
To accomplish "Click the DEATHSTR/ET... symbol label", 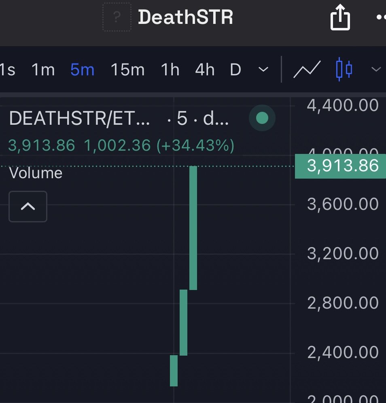I will point(79,119).
